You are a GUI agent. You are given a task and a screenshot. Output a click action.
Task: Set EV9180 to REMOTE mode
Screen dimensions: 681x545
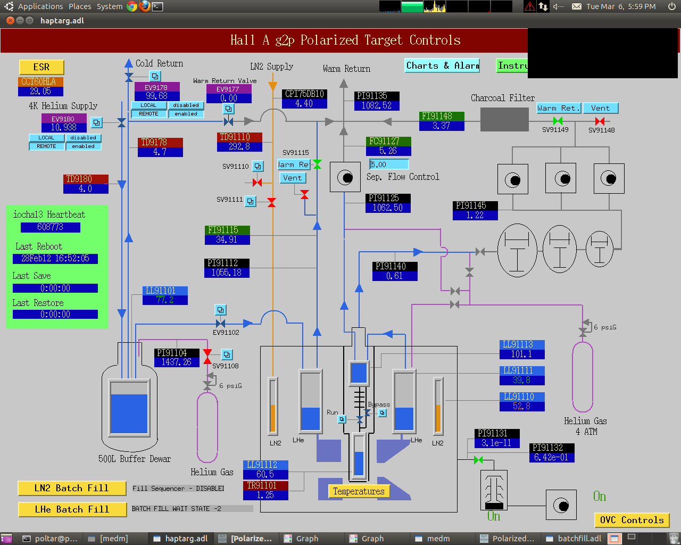point(47,146)
